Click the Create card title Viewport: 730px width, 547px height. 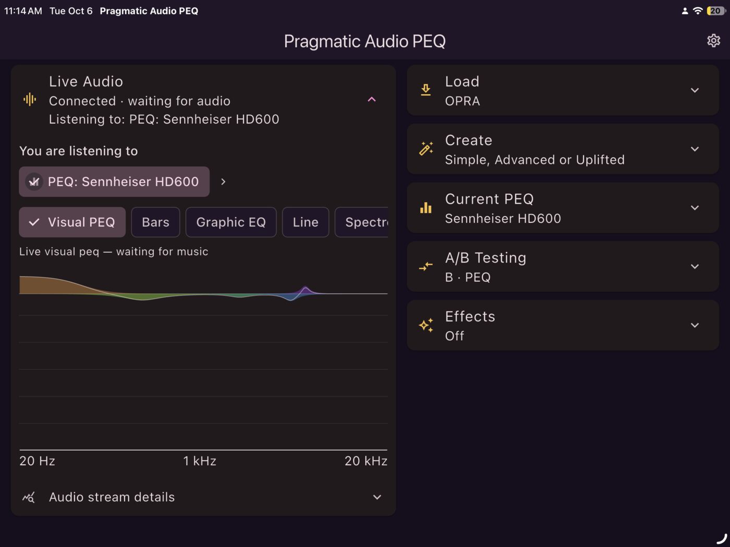click(468, 141)
